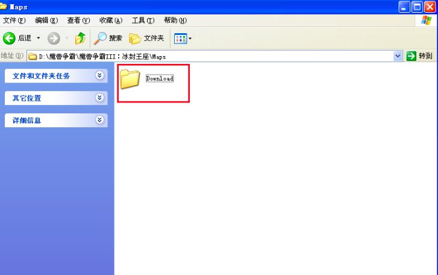
Task: Open the Views icon dropdown arrow
Action: [x=190, y=39]
